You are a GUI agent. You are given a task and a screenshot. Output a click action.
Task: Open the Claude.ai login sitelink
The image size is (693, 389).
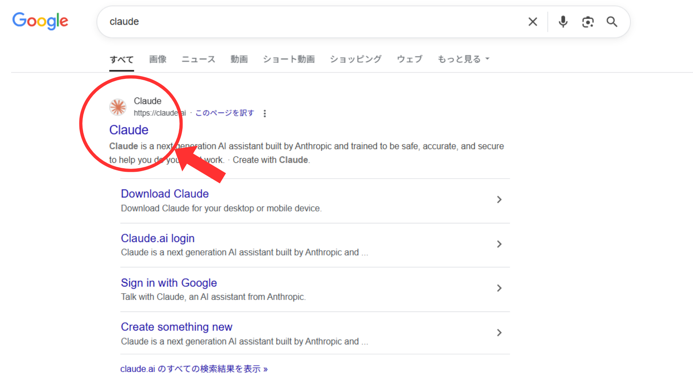158,238
